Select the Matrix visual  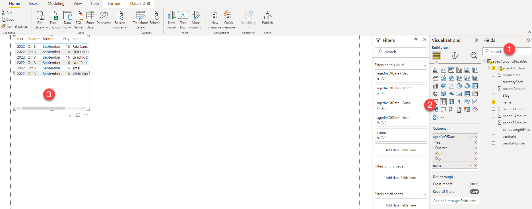(451, 102)
